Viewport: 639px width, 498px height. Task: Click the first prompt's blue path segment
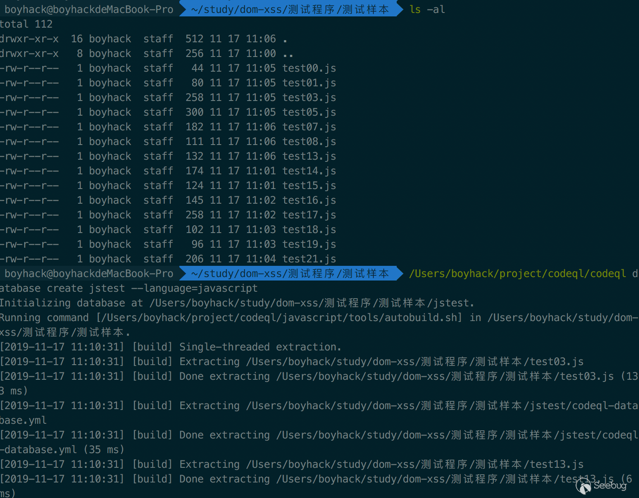click(290, 9)
